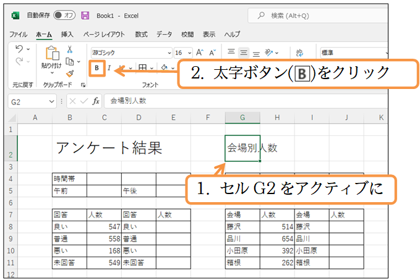Screen dimensions: 420x280
Task: Expand the Orientation dropdown arrow
Action: (276, 53)
